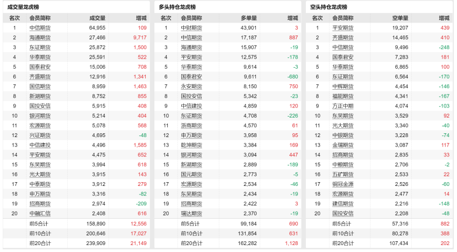
Task: Select 银河期货 in the 成交量龙虎榜 table
Action: [x=40, y=116]
